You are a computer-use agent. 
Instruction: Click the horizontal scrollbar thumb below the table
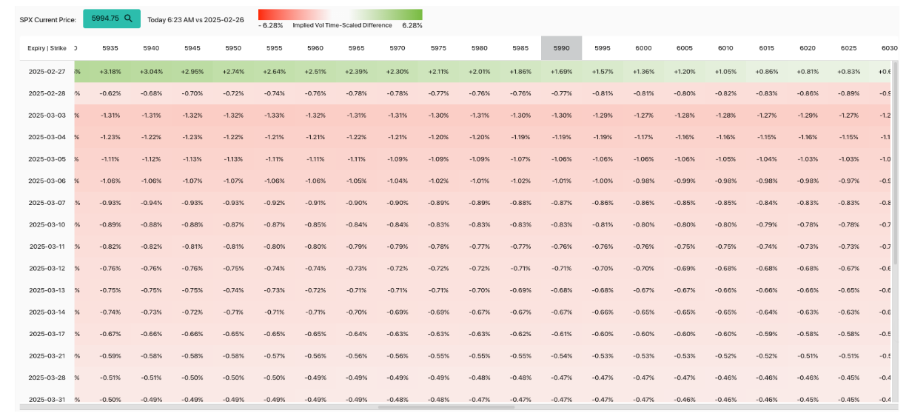click(446, 406)
